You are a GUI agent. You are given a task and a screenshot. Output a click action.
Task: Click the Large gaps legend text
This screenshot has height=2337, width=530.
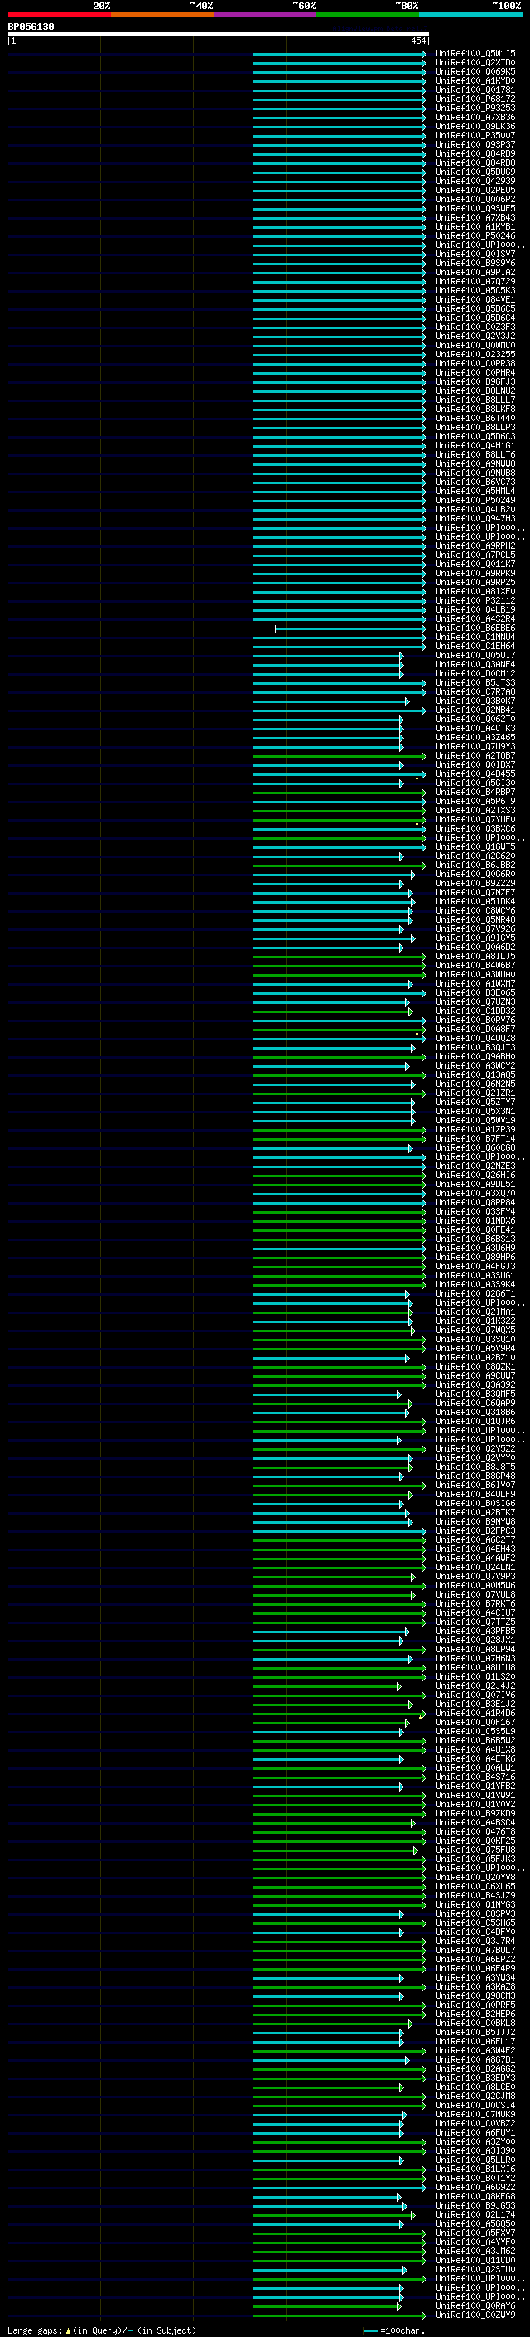click(x=102, y=2330)
